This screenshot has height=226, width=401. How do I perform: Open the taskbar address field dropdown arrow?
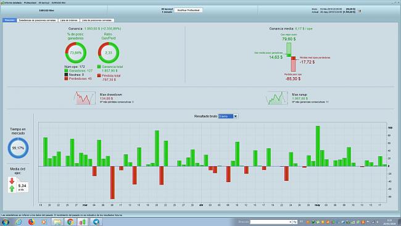coord(291,222)
